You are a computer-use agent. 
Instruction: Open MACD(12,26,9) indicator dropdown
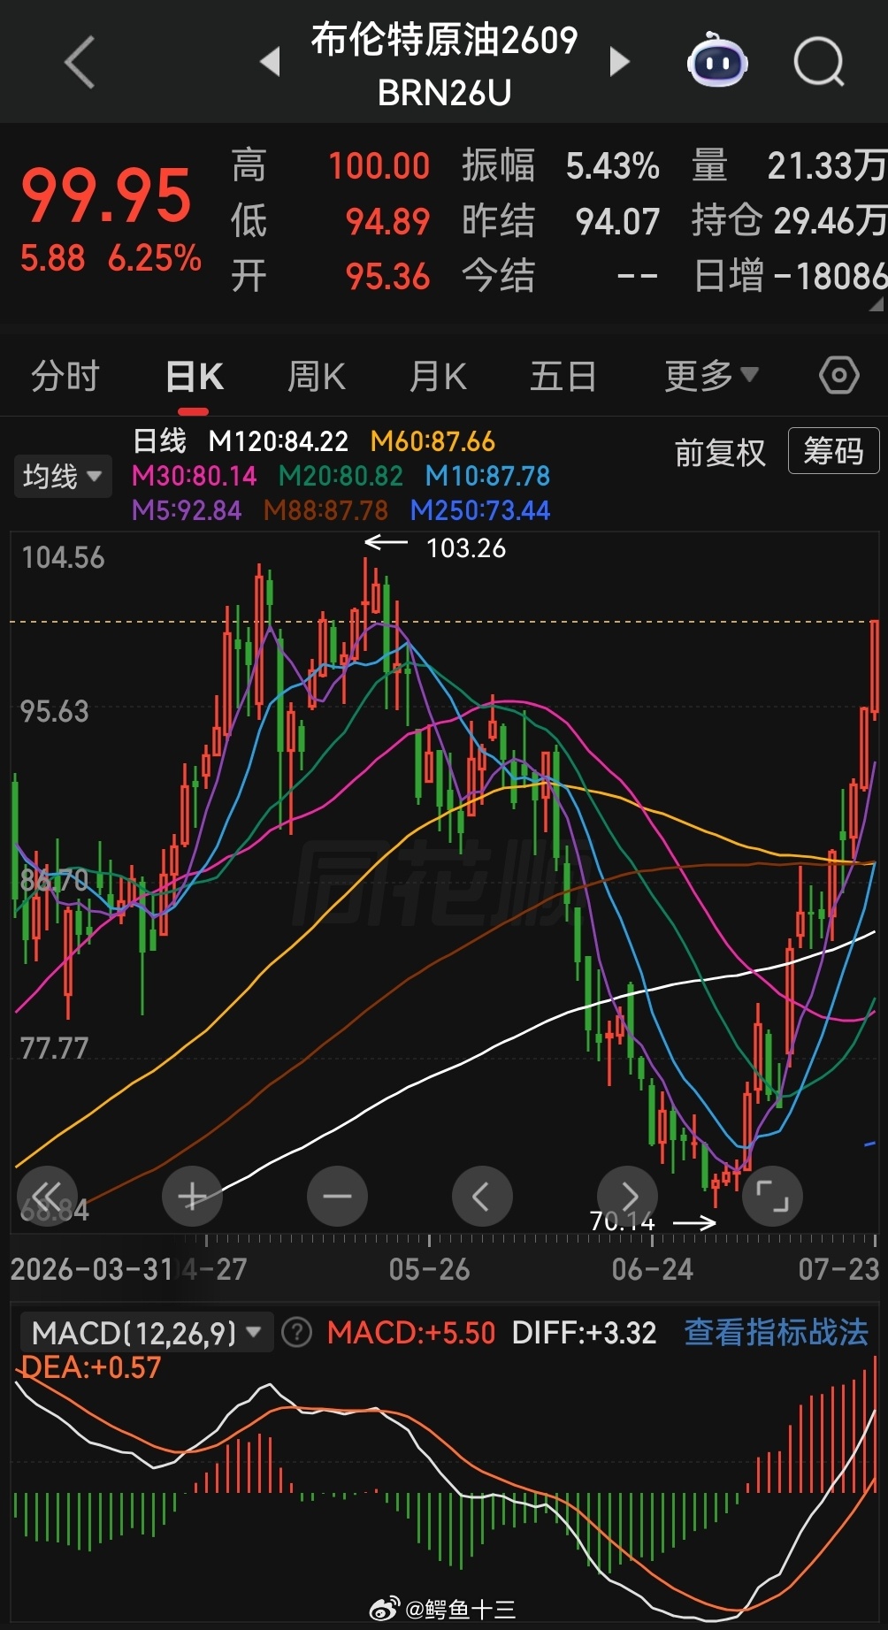point(146,1332)
